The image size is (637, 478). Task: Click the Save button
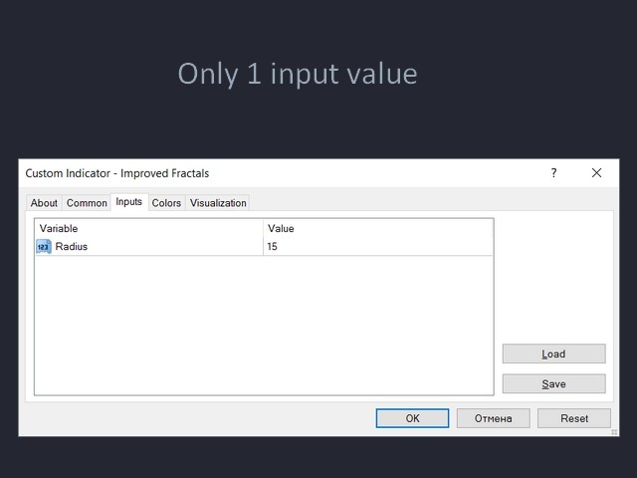(553, 383)
